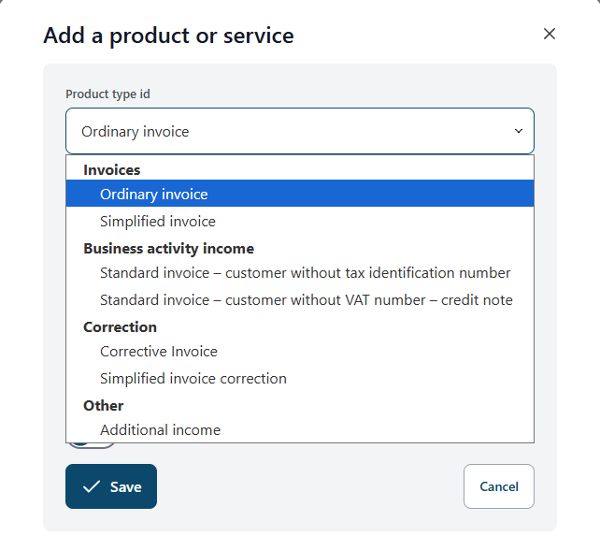Click the Product type id combo box
The width and height of the screenshot is (600, 550).
pos(299,131)
